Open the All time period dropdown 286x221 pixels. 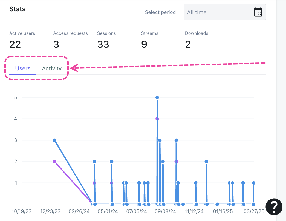pyautogui.click(x=219, y=12)
